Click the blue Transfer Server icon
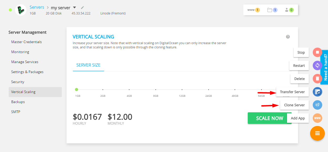 point(317,92)
